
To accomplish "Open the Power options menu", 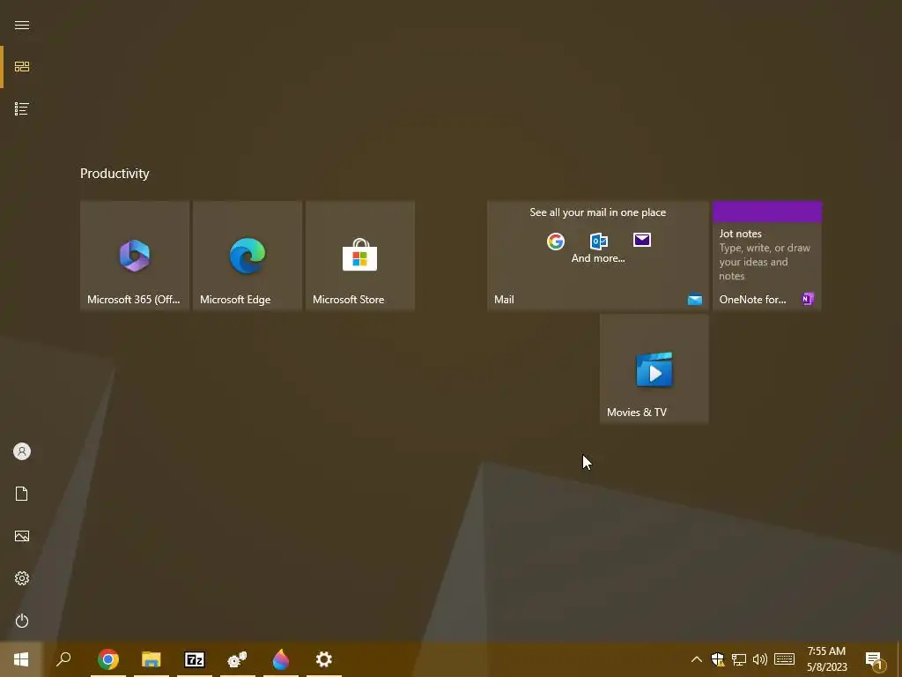I will coord(22,621).
